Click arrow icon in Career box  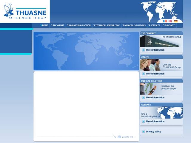click(143, 74)
